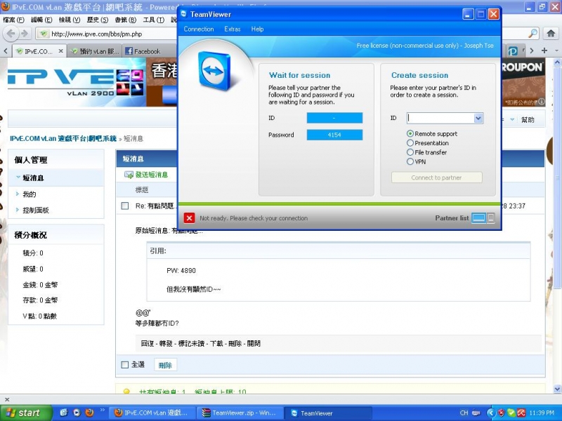Tick the checkbox beside the Re: message
The height and width of the screenshot is (421, 562).
[125, 206]
